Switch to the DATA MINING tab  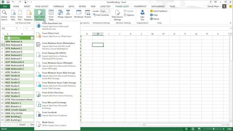coord(158,7)
